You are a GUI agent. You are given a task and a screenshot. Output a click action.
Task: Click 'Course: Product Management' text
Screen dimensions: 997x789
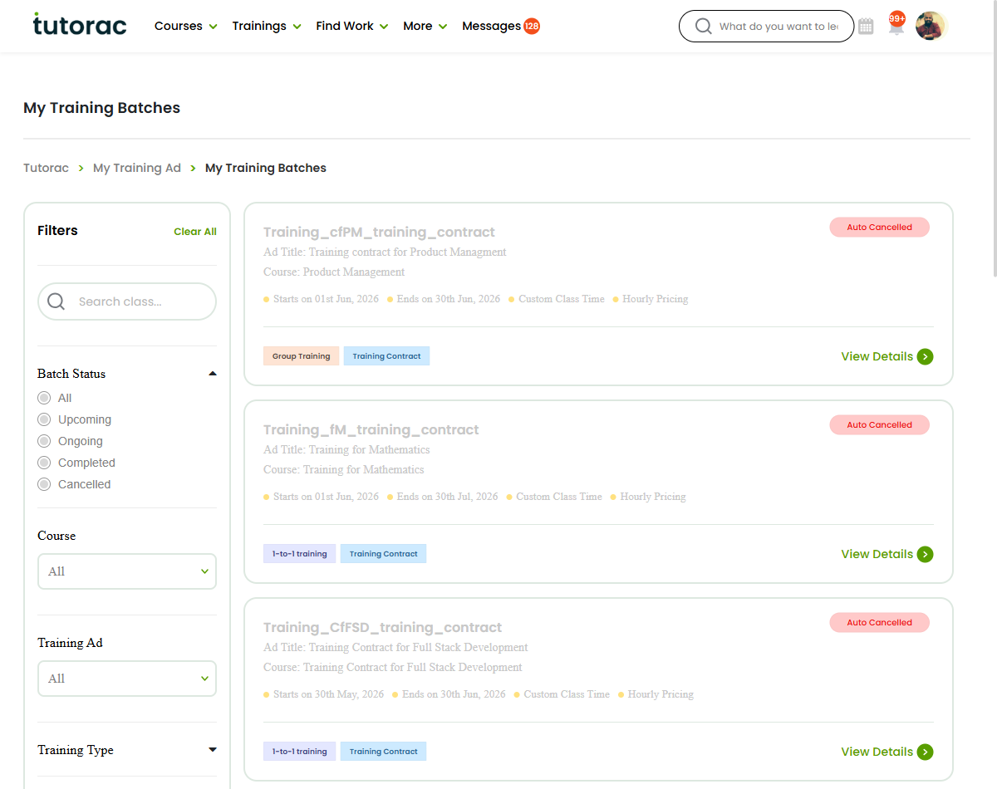coord(334,272)
